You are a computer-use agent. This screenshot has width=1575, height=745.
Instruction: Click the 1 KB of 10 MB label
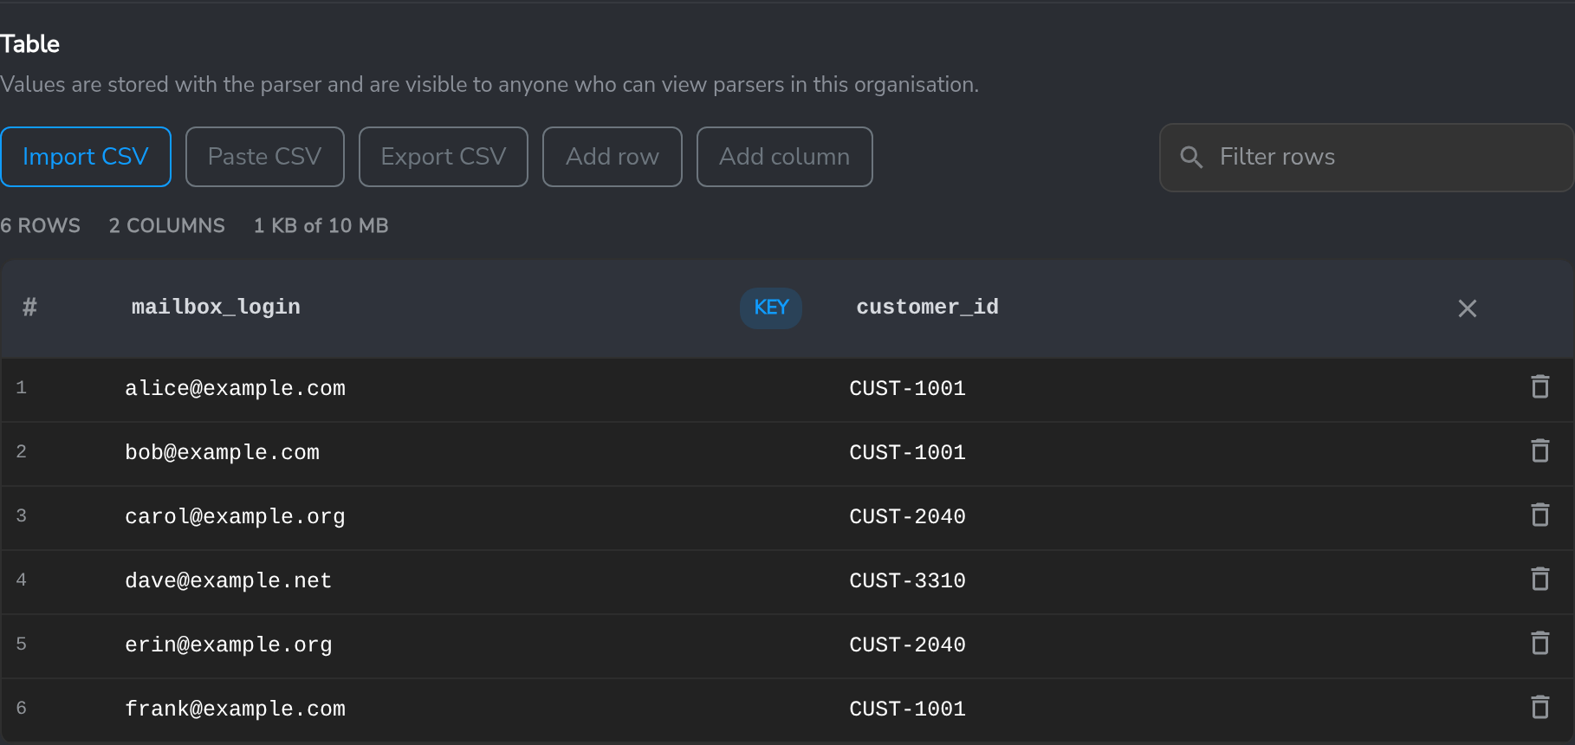coord(321,225)
